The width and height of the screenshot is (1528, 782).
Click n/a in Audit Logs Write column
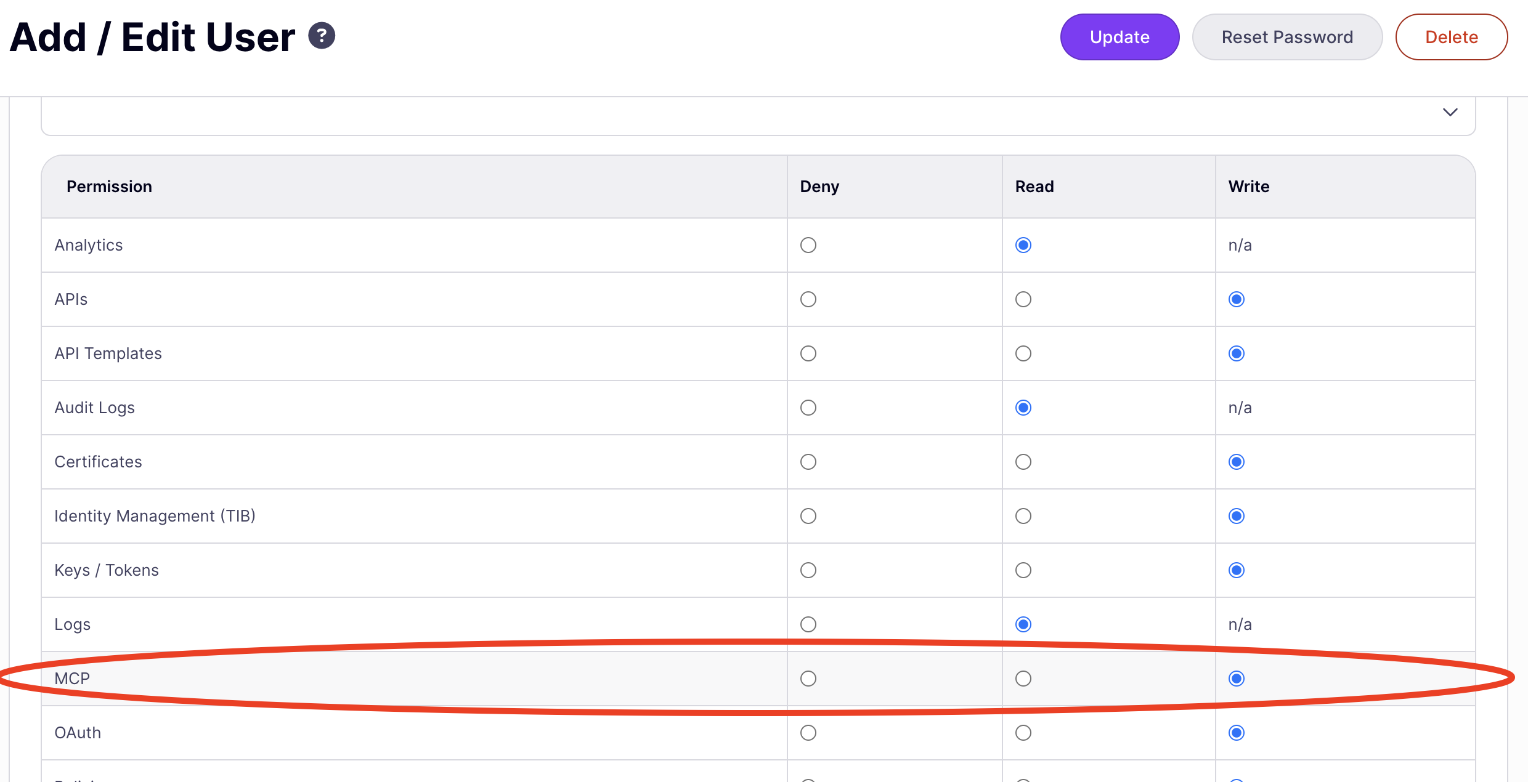point(1240,408)
